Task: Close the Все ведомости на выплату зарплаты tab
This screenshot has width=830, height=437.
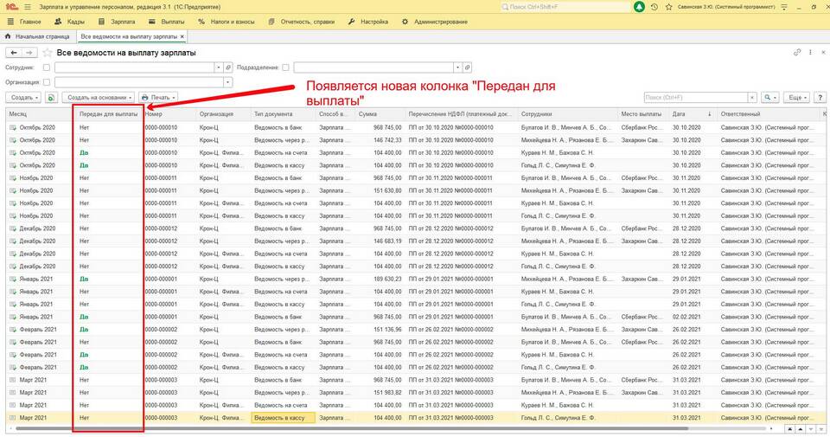Action: pos(182,36)
